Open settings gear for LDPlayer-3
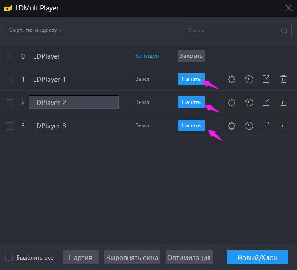The height and width of the screenshot is (270, 297). coord(232,125)
